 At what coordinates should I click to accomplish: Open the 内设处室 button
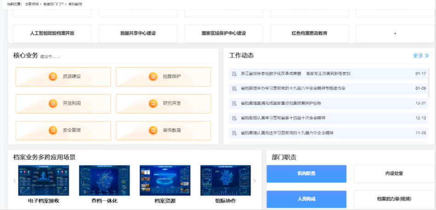click(x=394, y=174)
